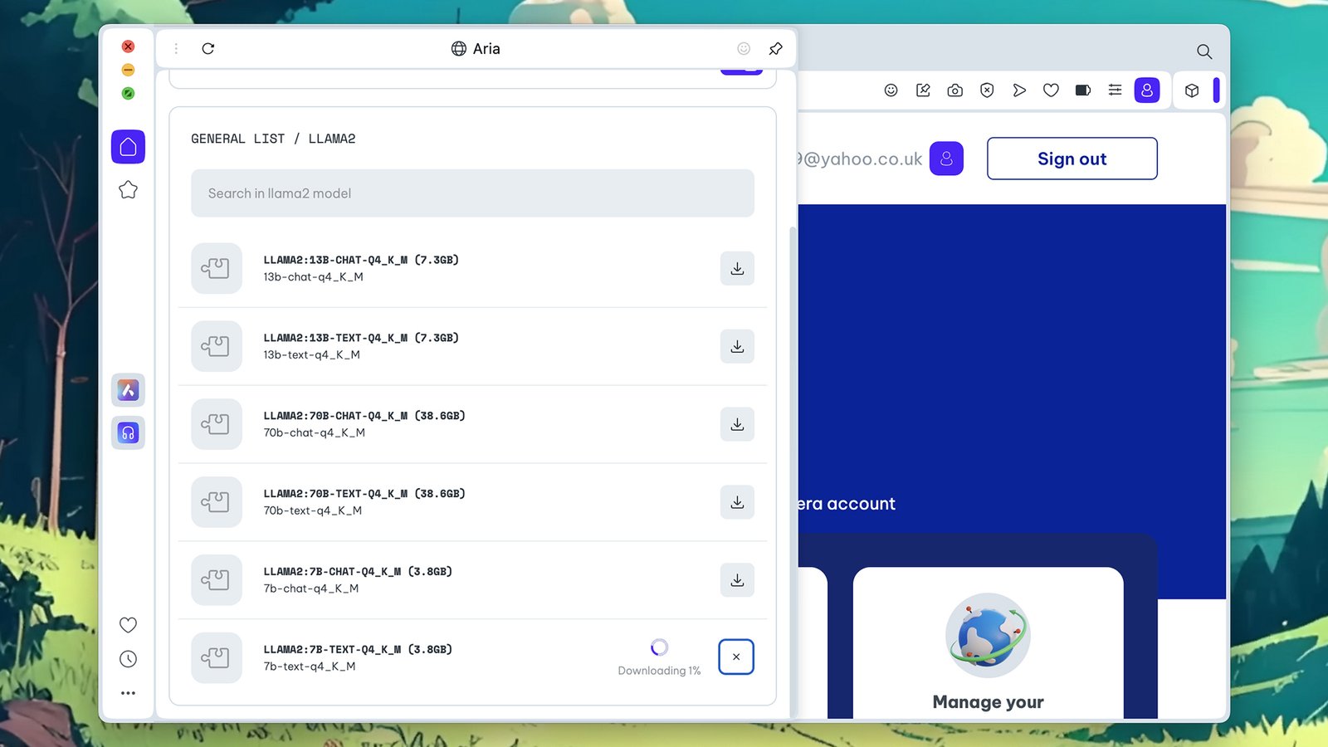Click the 70b-chat-q4_K_M model thumbnail

point(217,424)
